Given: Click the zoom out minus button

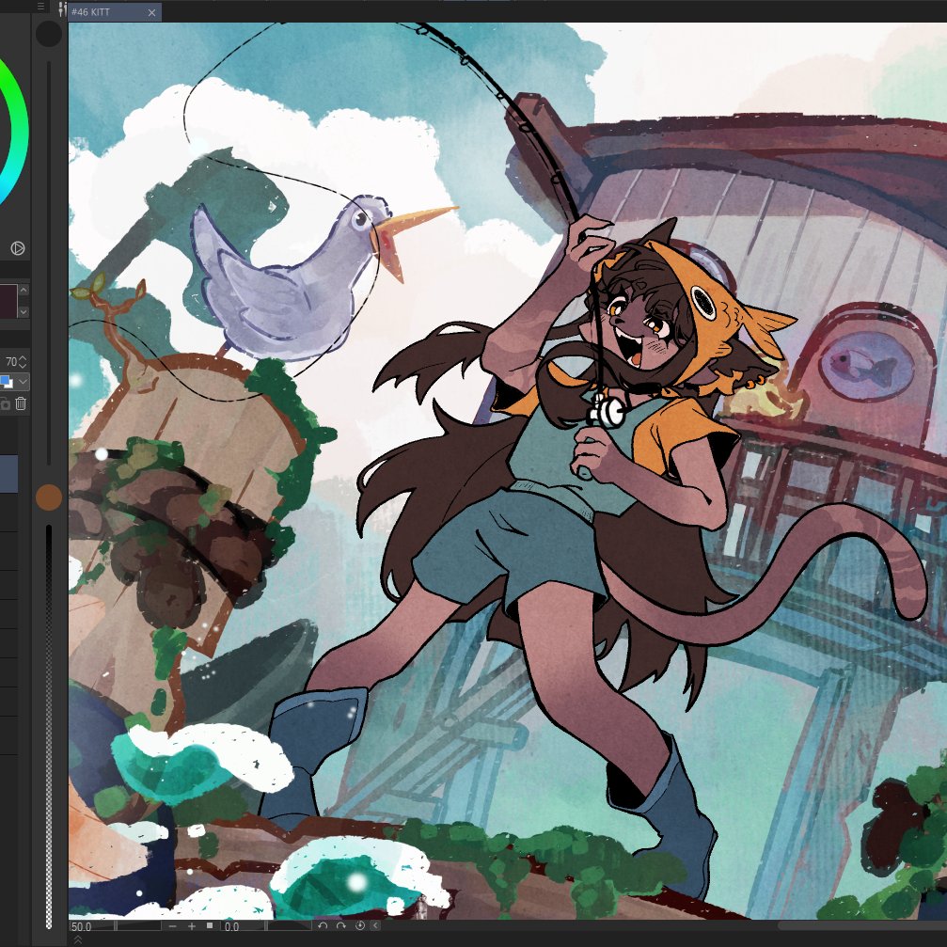Looking at the screenshot, I should pyautogui.click(x=173, y=926).
